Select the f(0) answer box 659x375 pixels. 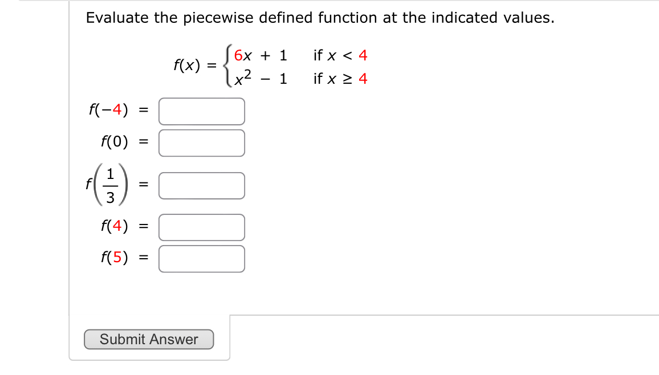click(202, 142)
